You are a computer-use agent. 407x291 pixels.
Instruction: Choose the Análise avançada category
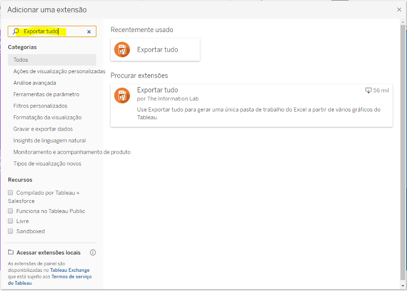click(x=35, y=83)
